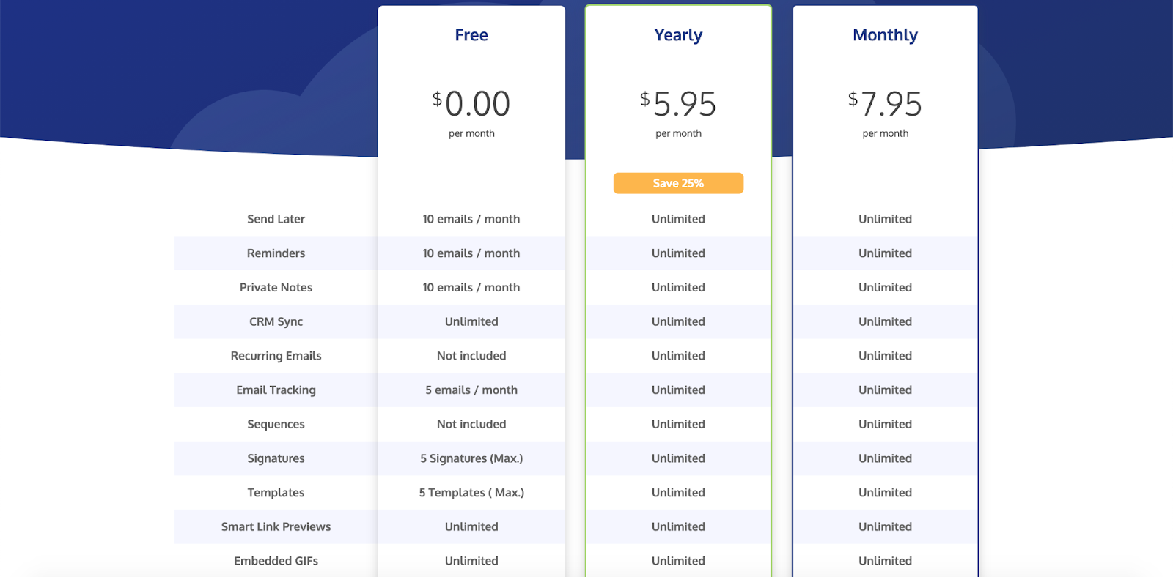Click the Smart Link Previews label
This screenshot has width=1173, height=577.
276,526
